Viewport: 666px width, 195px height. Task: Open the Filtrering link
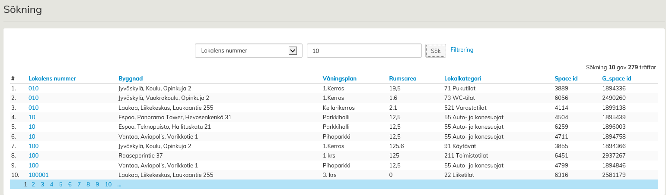tap(462, 50)
